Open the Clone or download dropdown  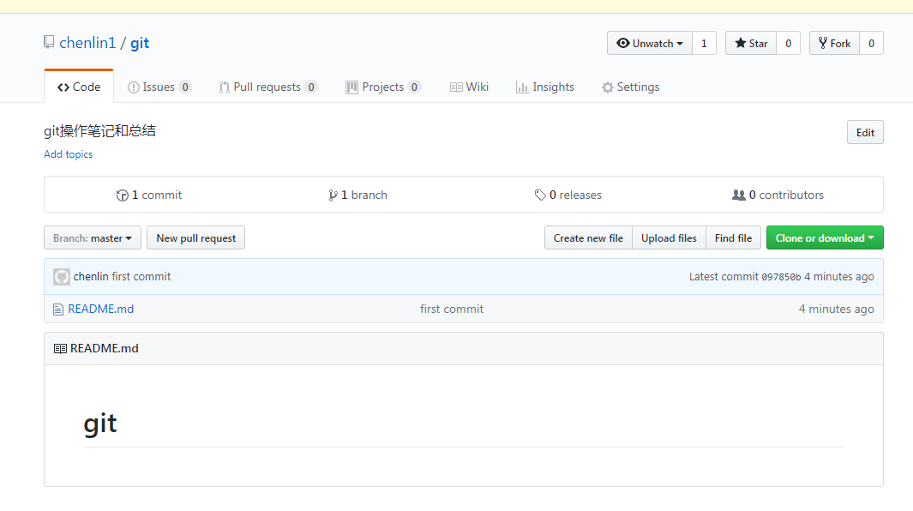click(x=825, y=237)
